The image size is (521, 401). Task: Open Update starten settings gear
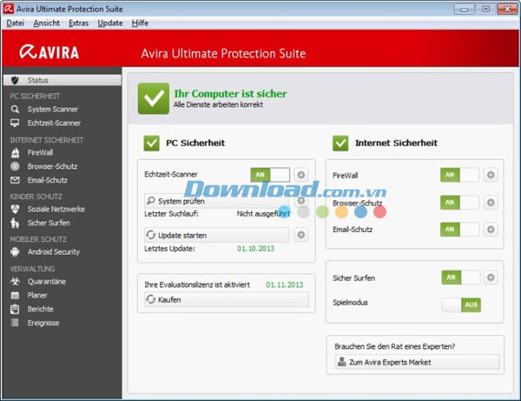tap(301, 235)
